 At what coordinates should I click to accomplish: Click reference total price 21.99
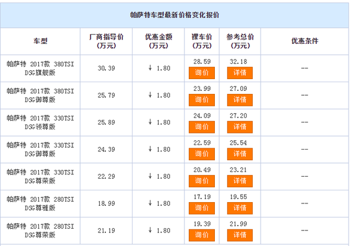tap(238, 224)
